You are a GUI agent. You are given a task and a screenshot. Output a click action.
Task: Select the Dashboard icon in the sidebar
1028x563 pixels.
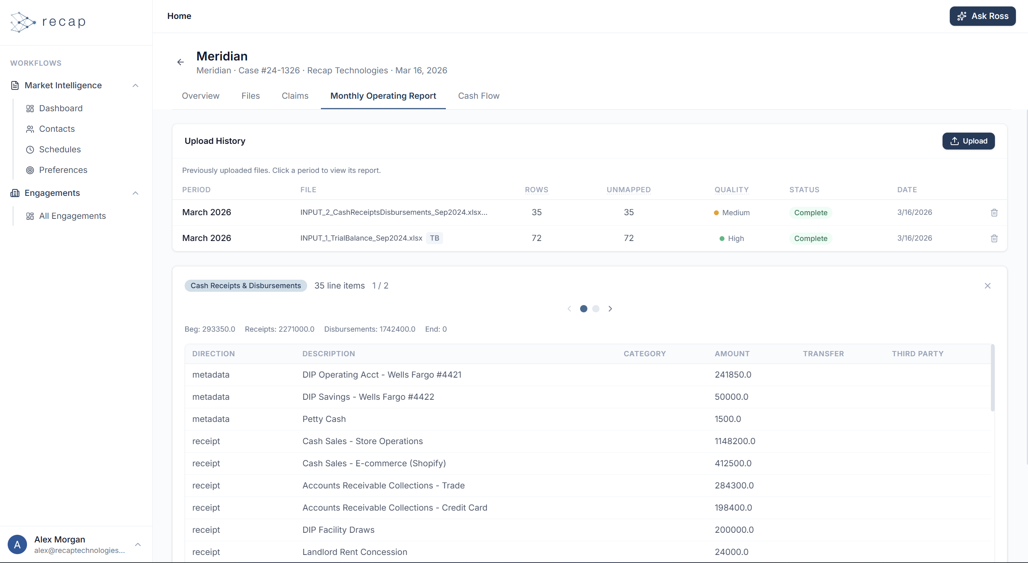click(x=29, y=108)
